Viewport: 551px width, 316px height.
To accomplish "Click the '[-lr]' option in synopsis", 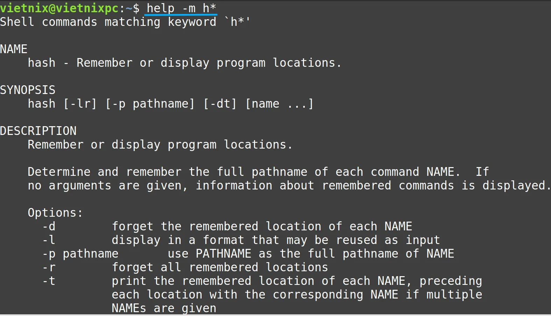I will [x=80, y=104].
